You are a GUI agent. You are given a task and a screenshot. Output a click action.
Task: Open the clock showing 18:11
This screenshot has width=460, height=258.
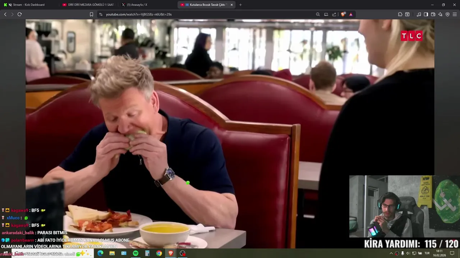[x=439, y=253]
